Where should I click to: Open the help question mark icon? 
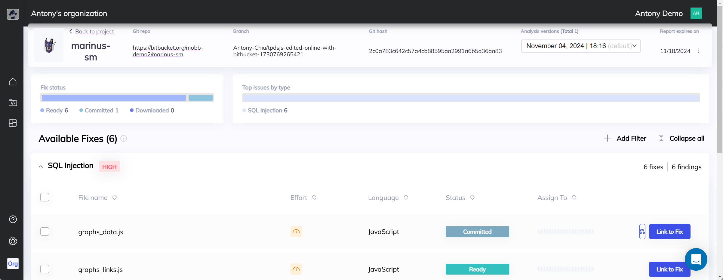point(13,219)
